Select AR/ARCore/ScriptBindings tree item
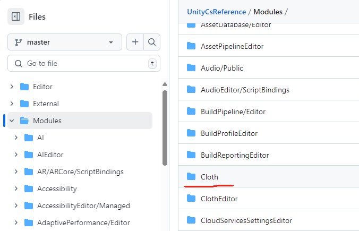This screenshot has width=359, height=231. 80,172
